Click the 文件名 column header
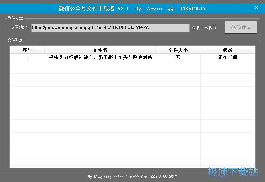265x182 pixels. 100,50
